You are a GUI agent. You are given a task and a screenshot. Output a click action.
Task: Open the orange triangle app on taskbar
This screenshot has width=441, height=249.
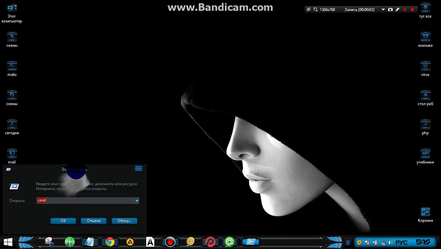(130, 242)
